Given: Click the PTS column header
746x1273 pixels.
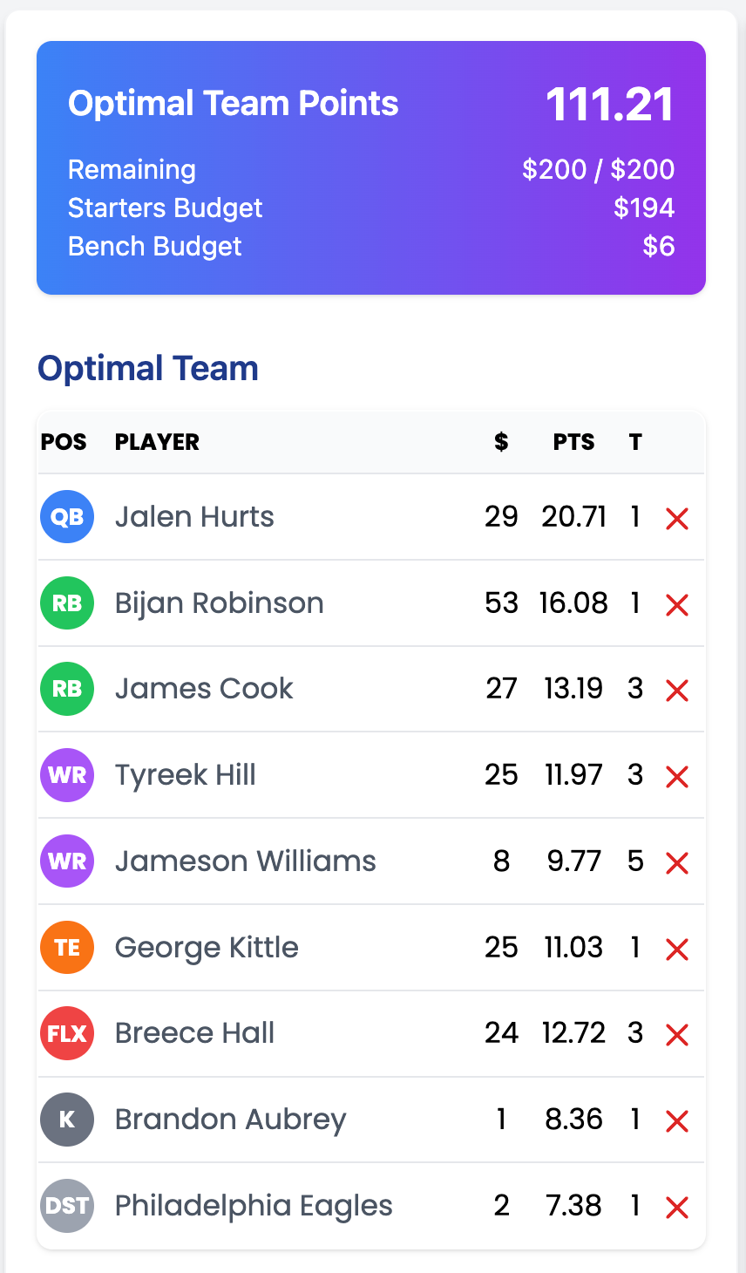Looking at the screenshot, I should point(573,442).
